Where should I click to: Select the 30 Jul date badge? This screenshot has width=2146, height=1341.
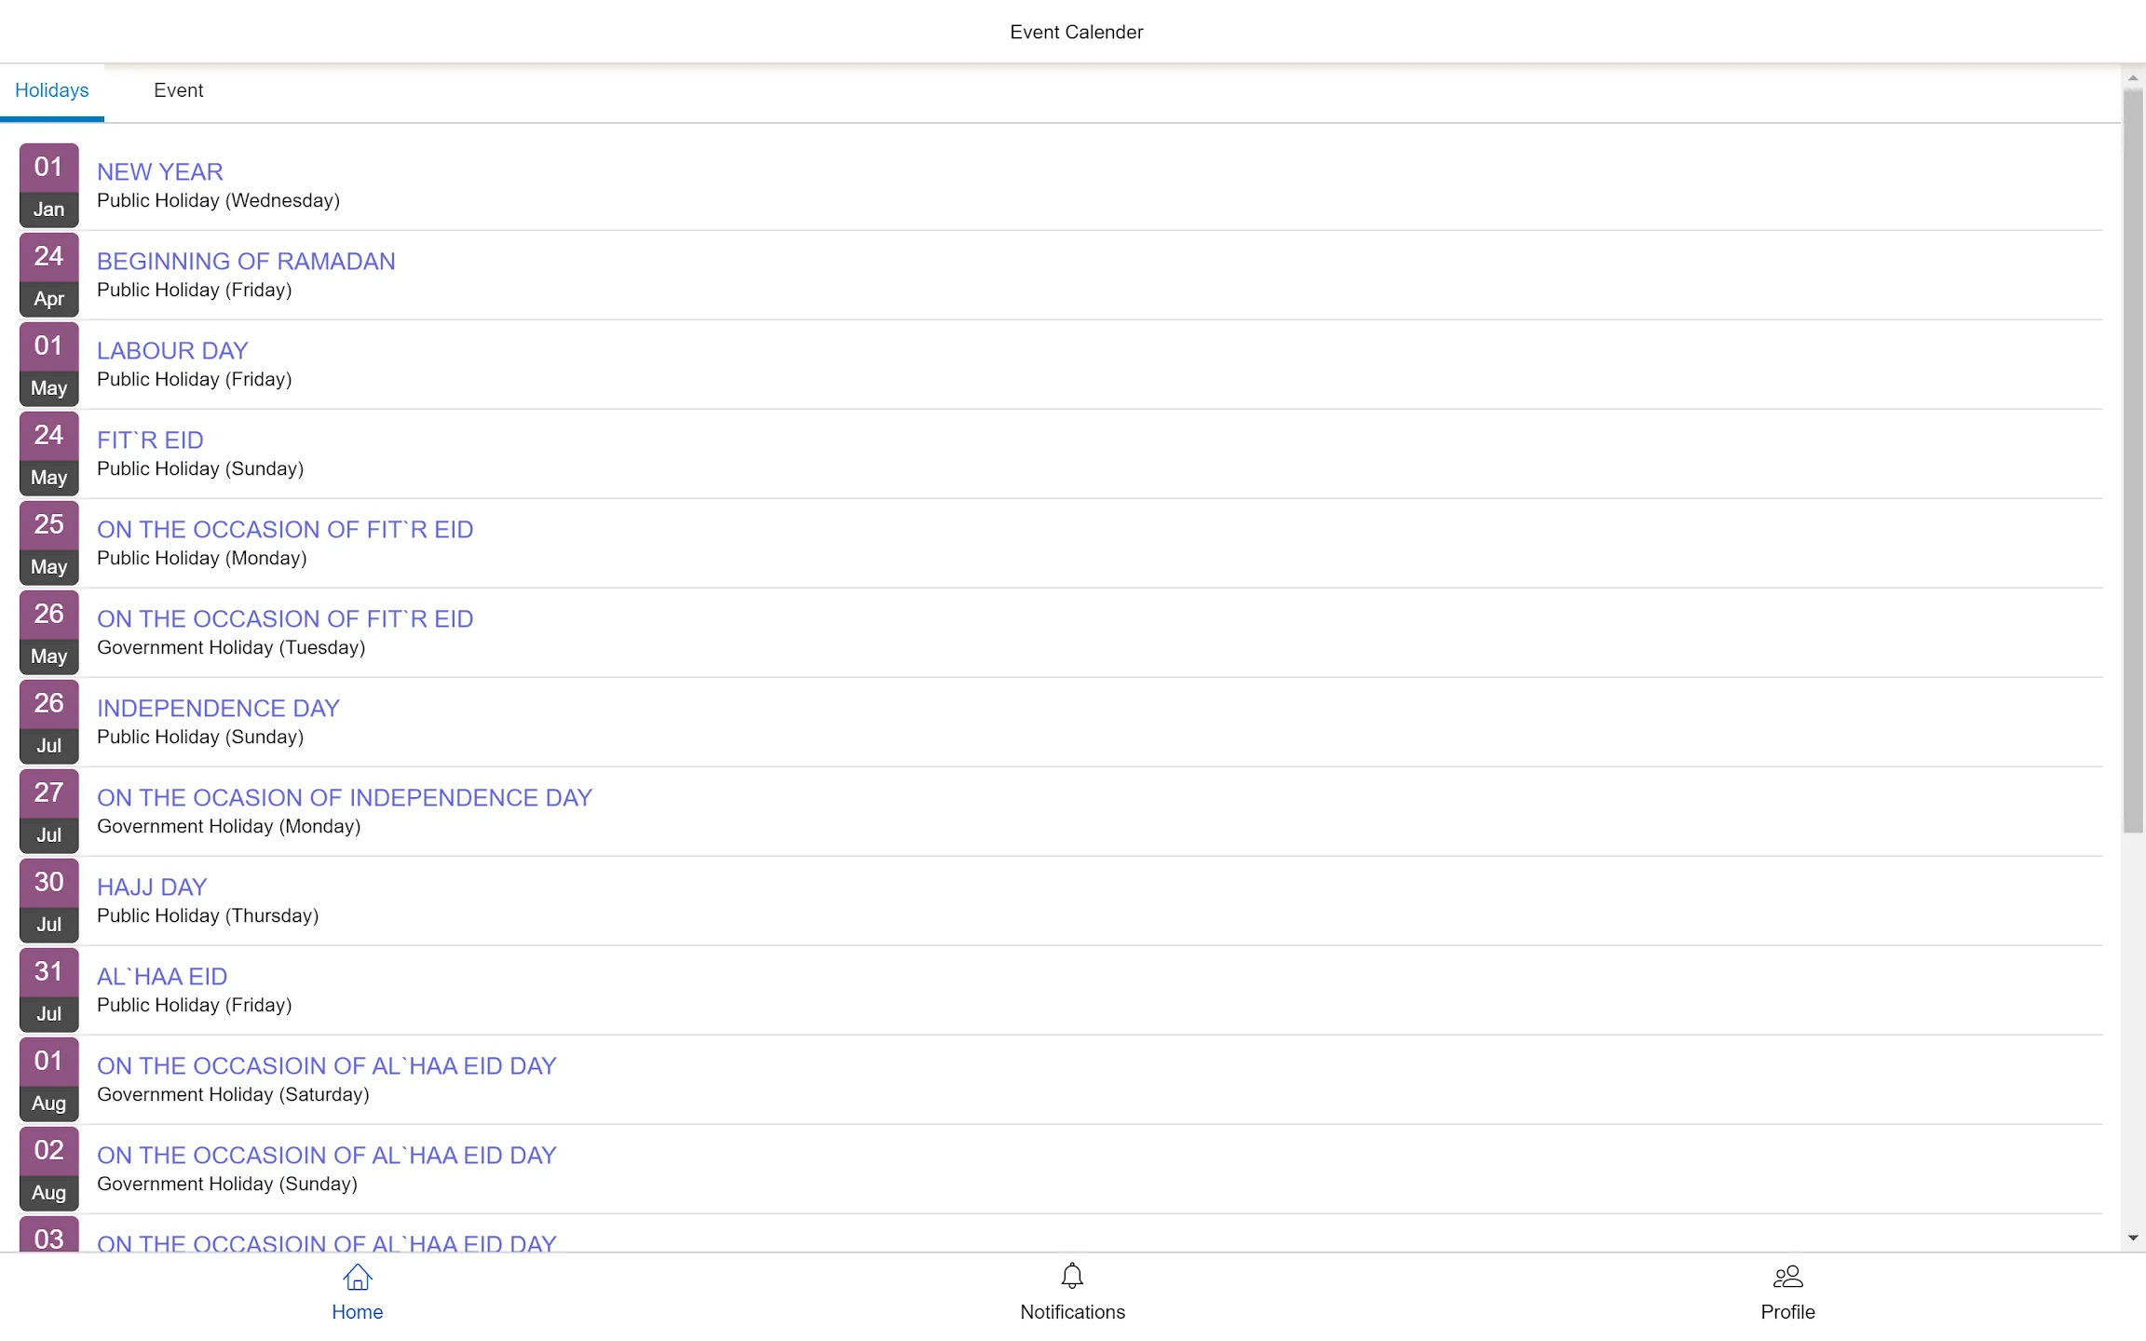(x=49, y=901)
